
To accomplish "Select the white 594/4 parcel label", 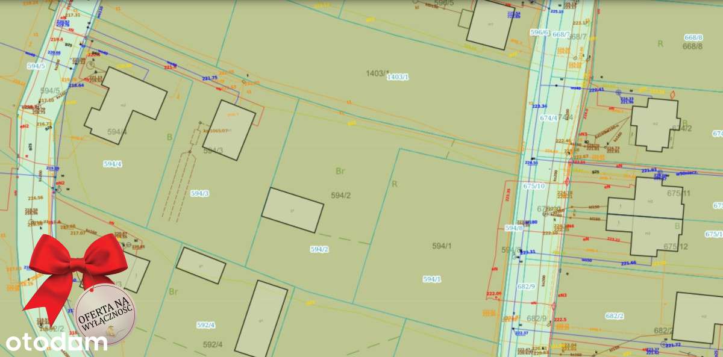I will pos(113,164).
